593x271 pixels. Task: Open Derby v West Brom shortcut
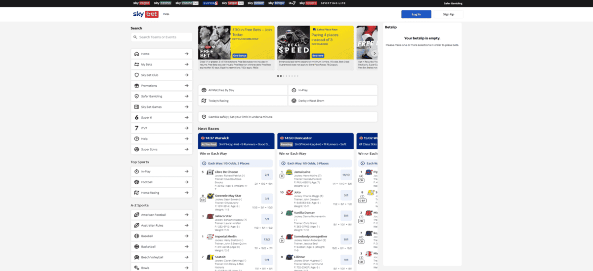click(x=333, y=101)
